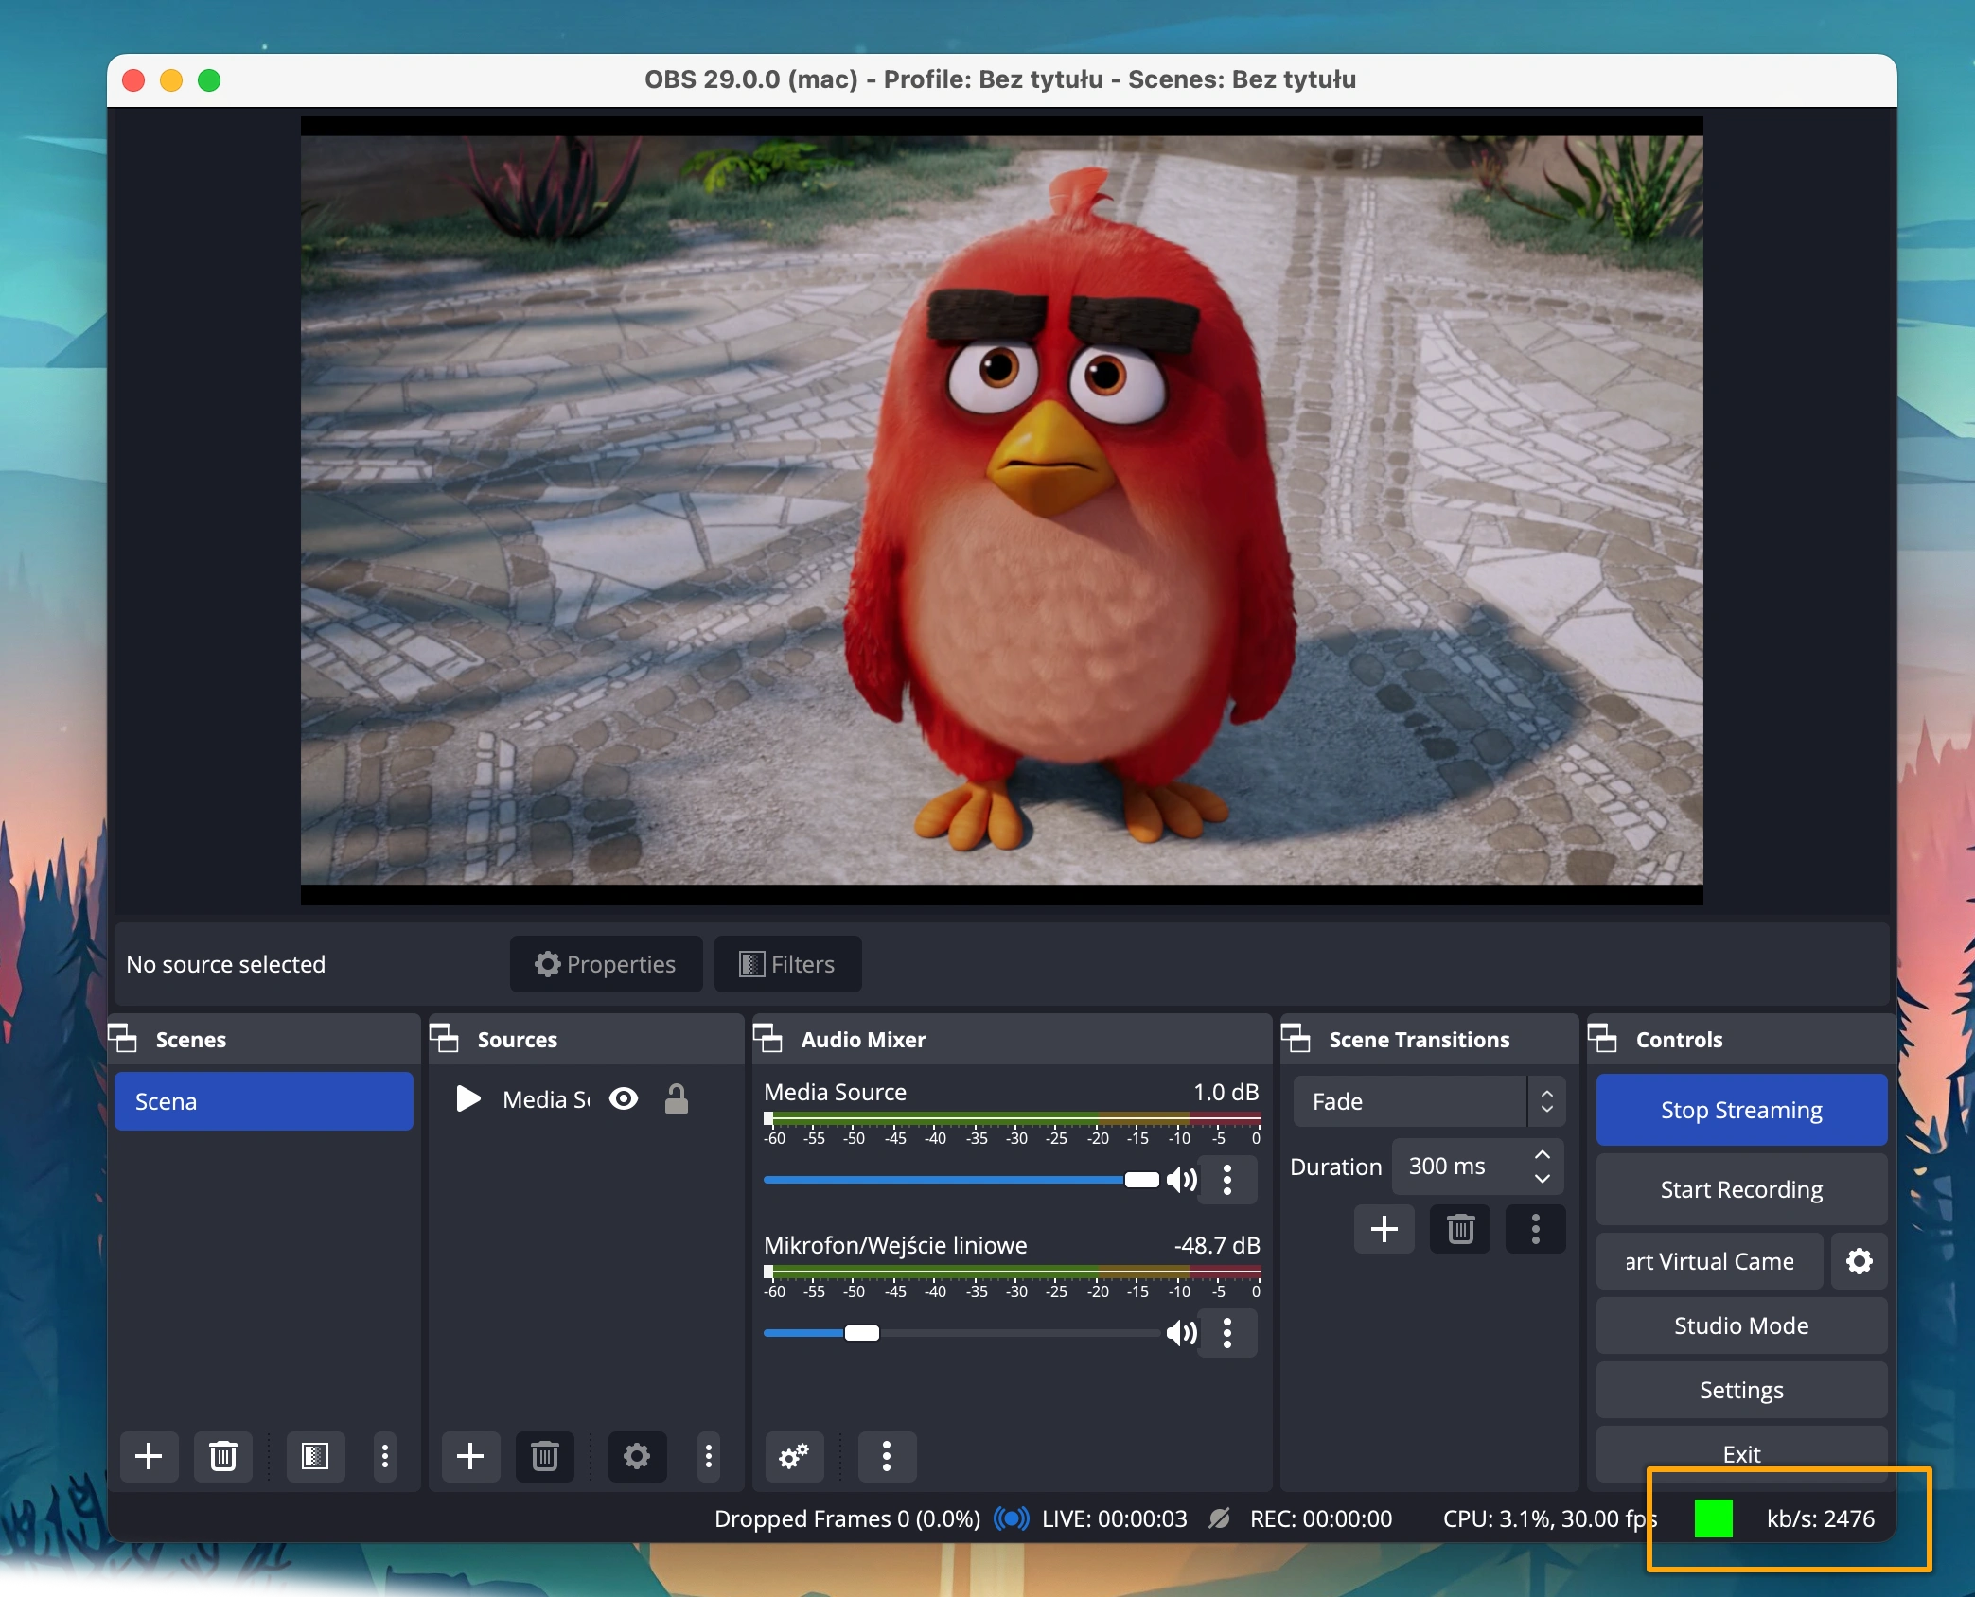Hide Media Source with eye icon
Image resolution: width=1975 pixels, height=1597 pixels.
coord(624,1099)
